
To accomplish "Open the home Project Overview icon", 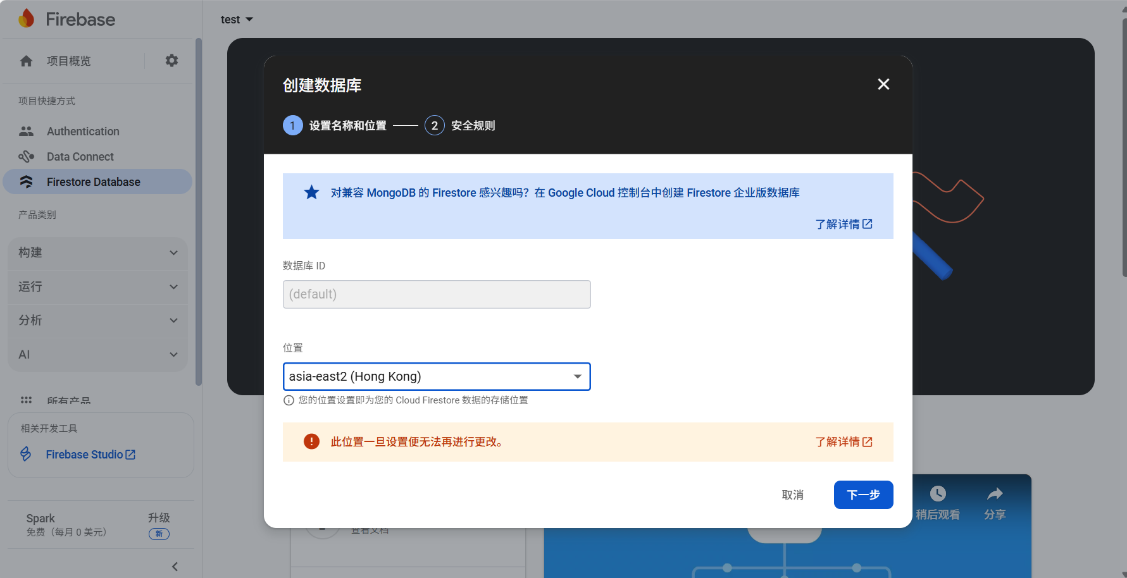I will point(26,61).
